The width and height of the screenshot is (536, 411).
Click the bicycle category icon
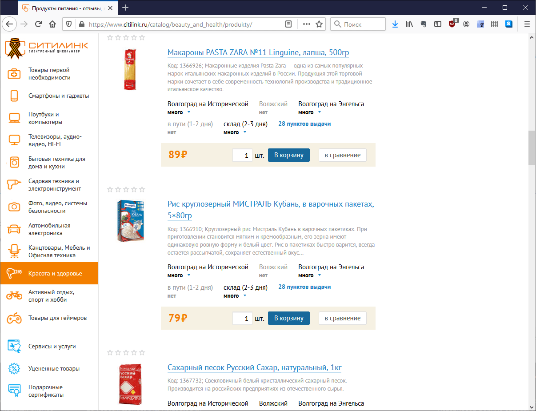pos(14,295)
